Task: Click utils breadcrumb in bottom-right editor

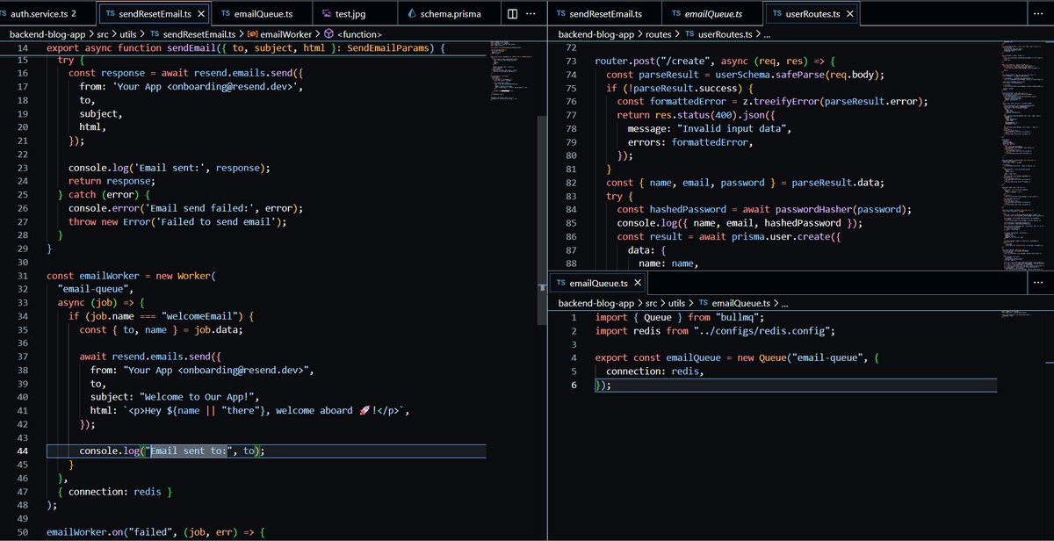Action: click(x=679, y=302)
